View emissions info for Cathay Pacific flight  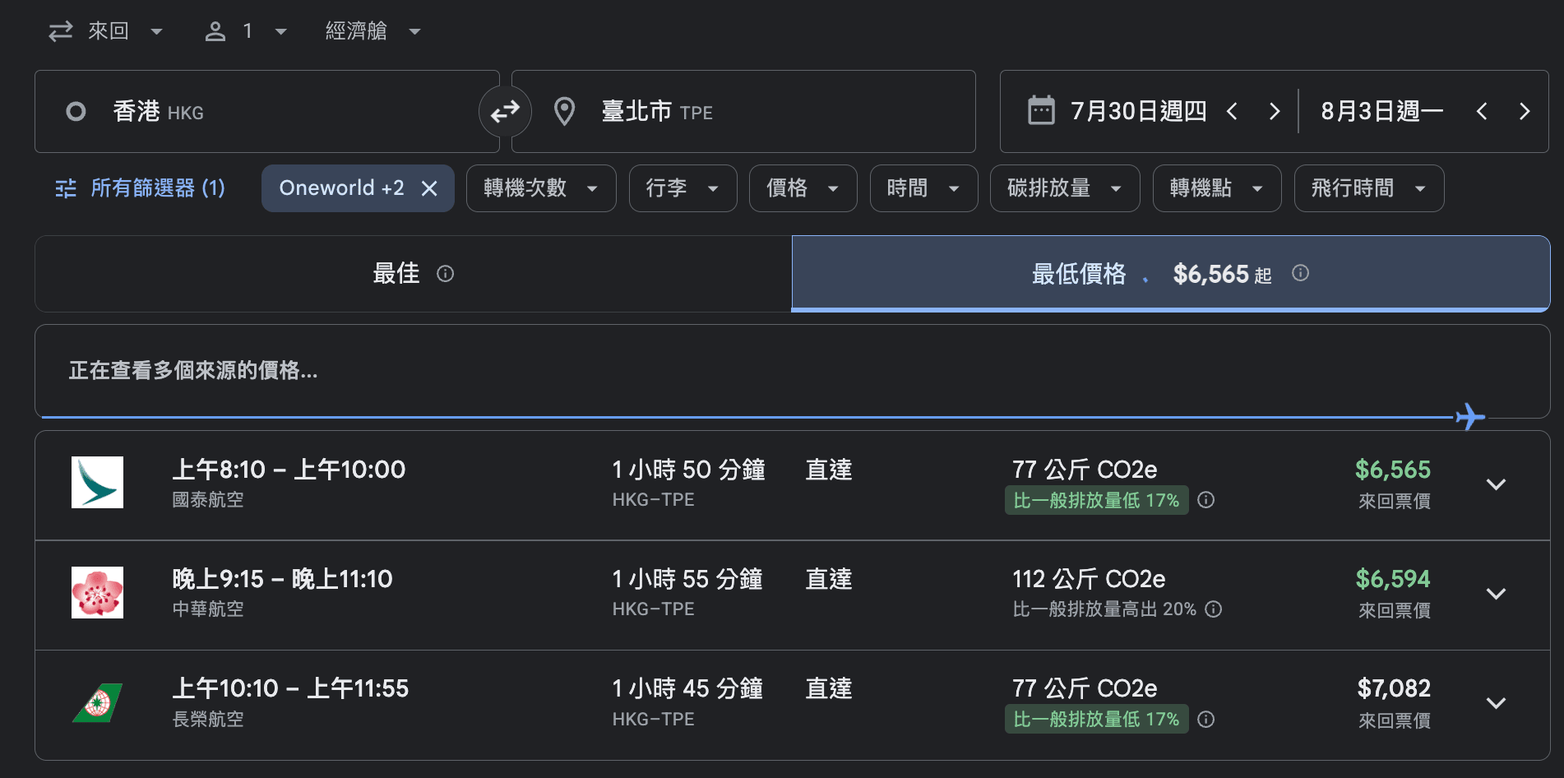[1206, 500]
